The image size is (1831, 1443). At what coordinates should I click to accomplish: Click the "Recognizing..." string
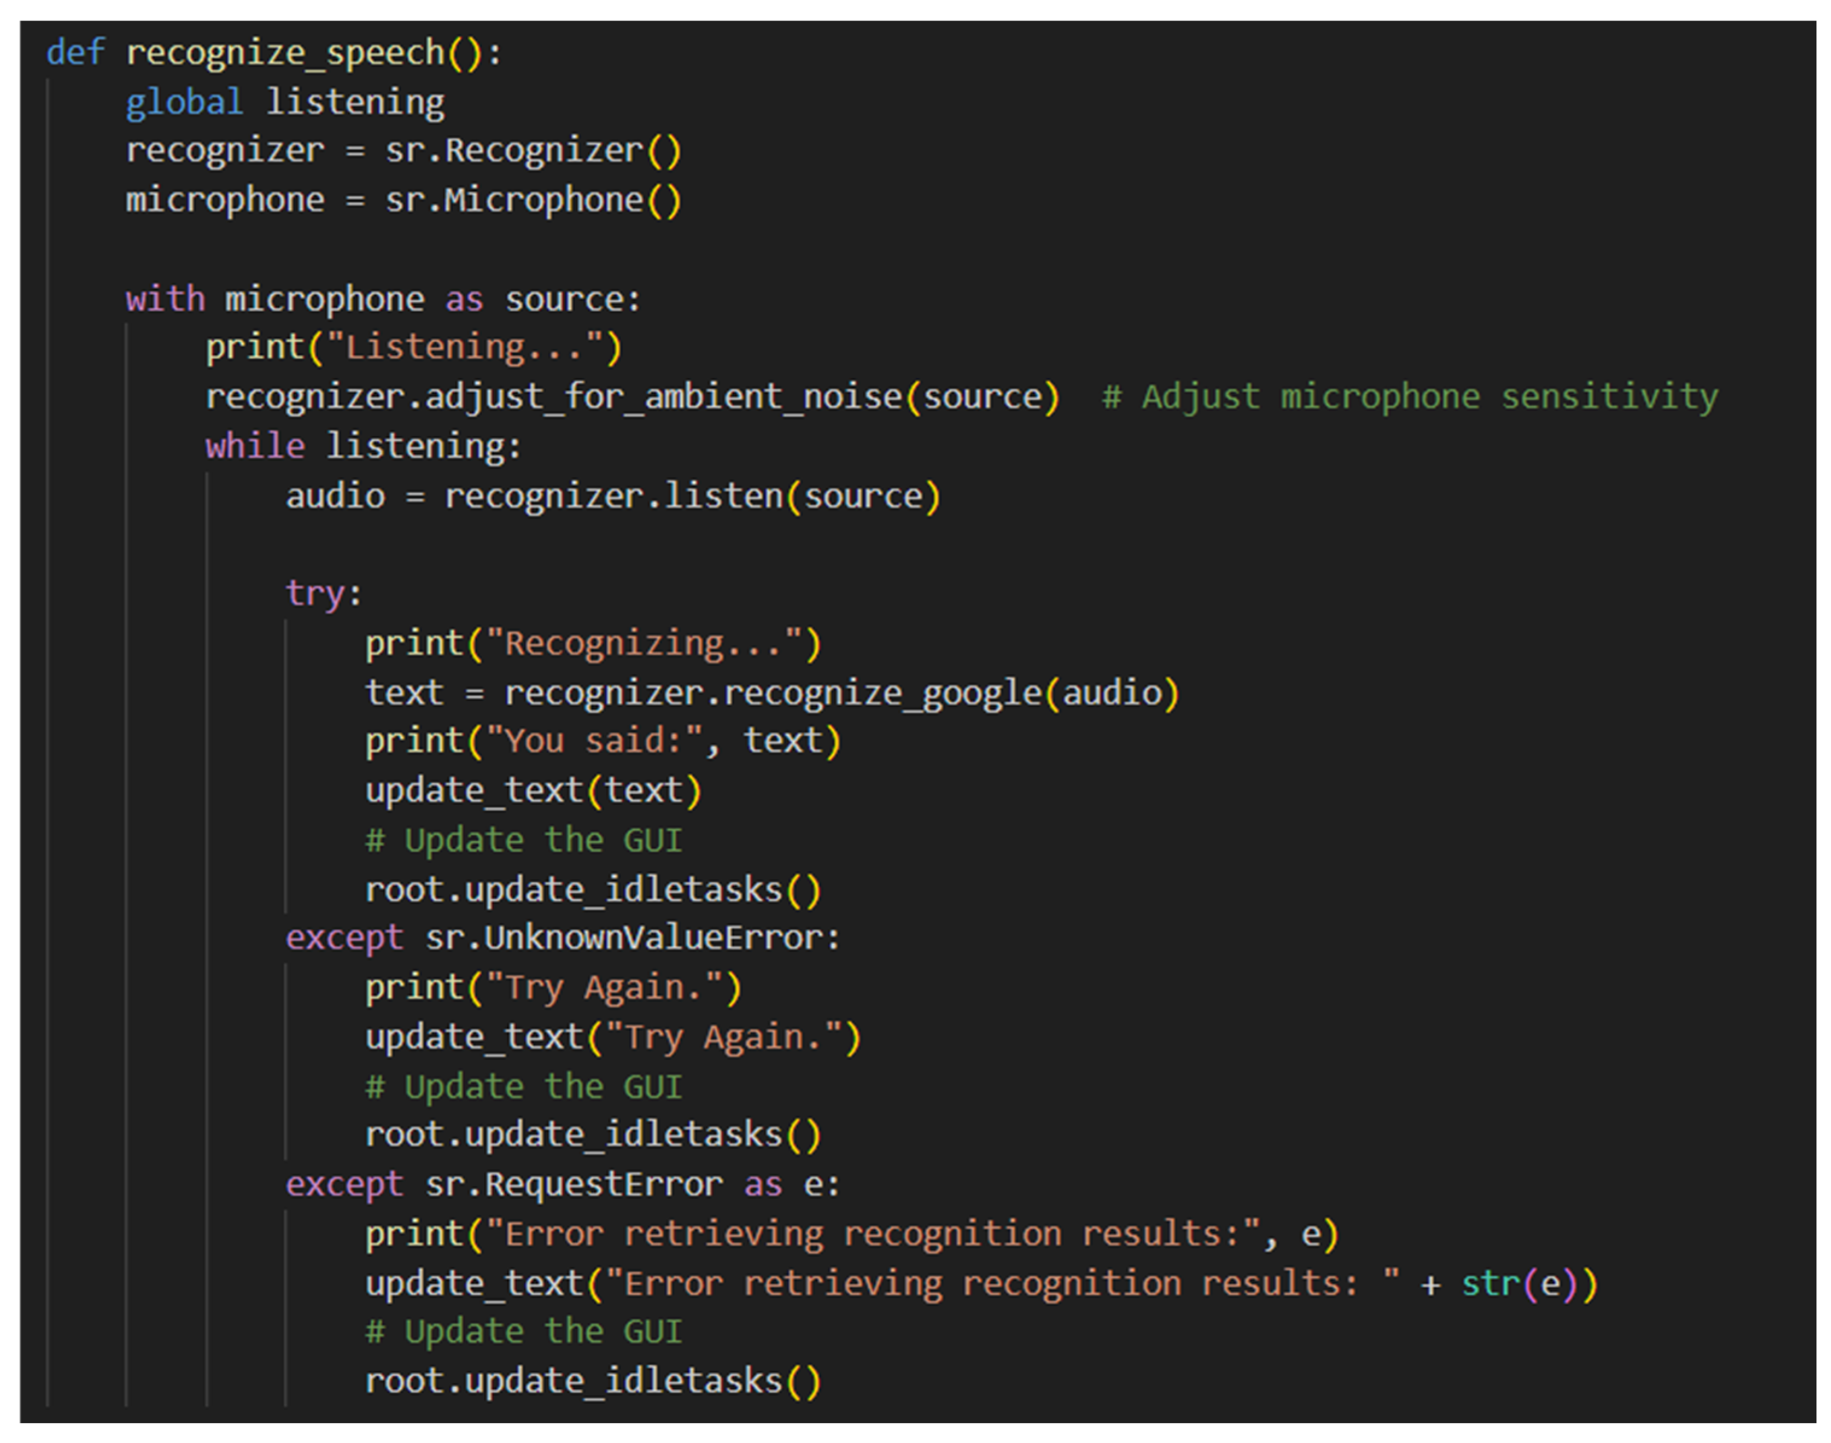pyautogui.click(x=643, y=644)
